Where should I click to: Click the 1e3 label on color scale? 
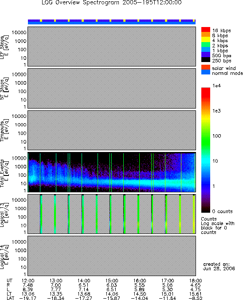(216, 111)
